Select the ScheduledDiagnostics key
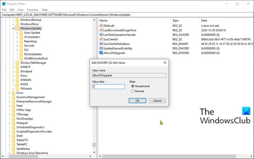 pyautogui.click(x=30, y=127)
